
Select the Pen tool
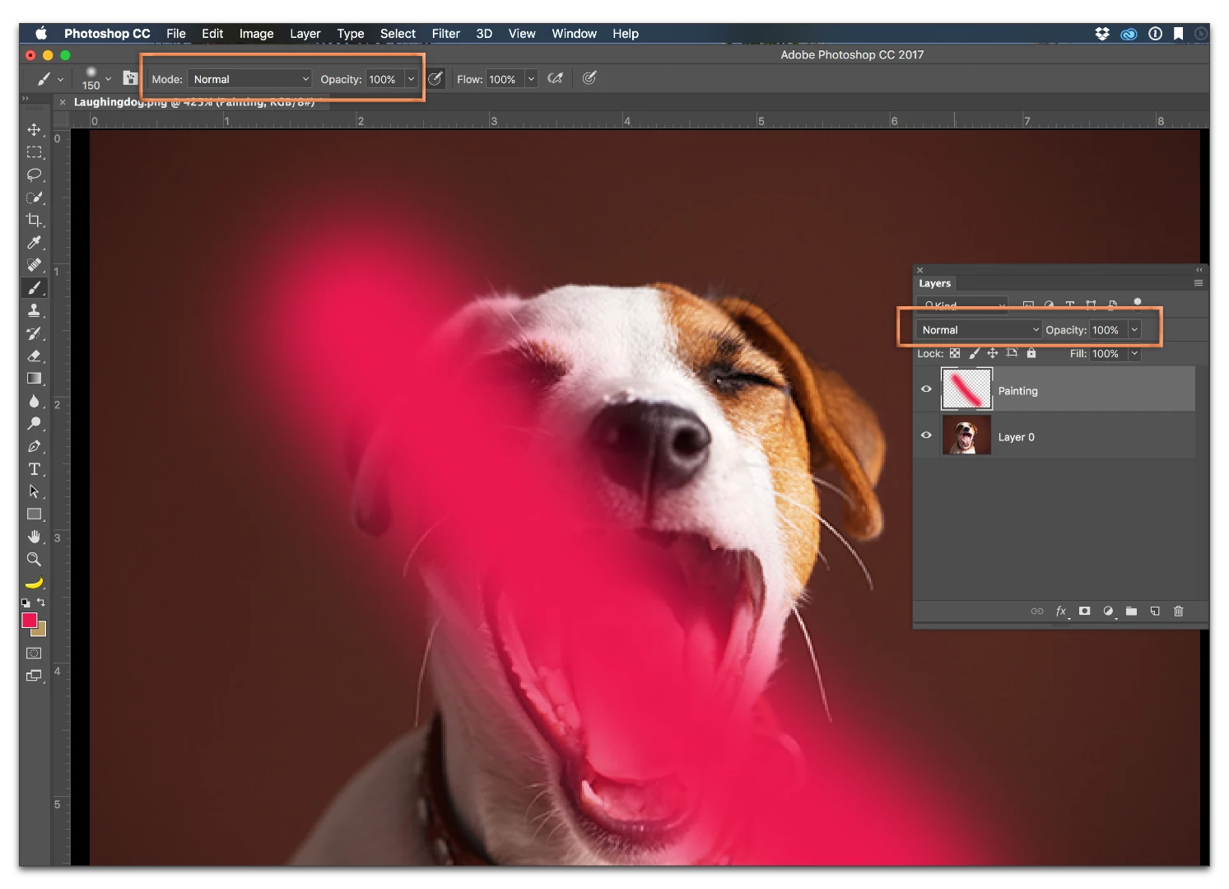click(x=34, y=446)
